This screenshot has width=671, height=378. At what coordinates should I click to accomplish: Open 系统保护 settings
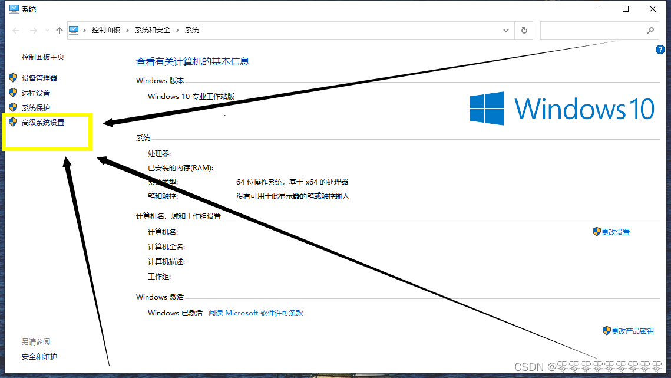pyautogui.click(x=36, y=107)
